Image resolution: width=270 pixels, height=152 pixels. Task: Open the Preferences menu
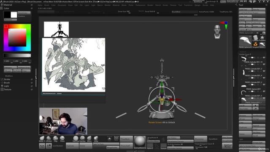click(140, 5)
